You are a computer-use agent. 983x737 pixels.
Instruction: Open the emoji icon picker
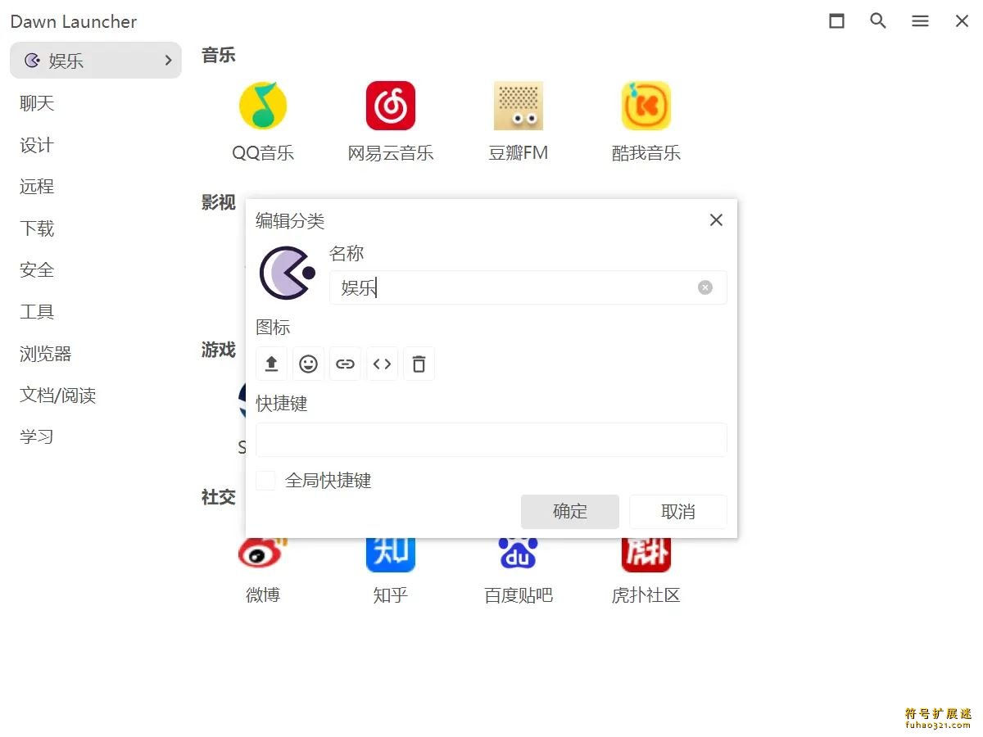click(308, 364)
